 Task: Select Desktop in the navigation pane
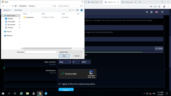point(10,18)
